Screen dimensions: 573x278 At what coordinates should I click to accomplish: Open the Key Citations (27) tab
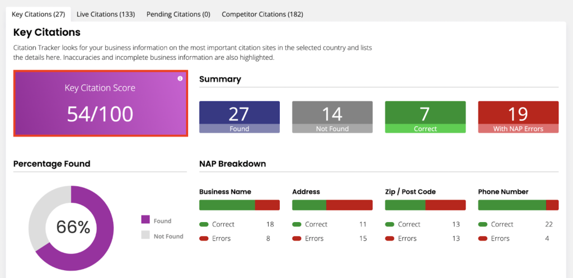[x=39, y=14]
